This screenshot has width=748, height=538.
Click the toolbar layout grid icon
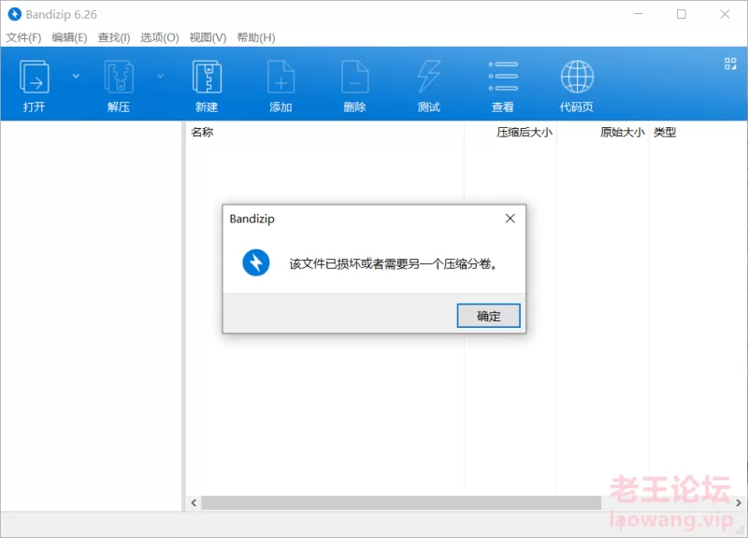(x=730, y=64)
